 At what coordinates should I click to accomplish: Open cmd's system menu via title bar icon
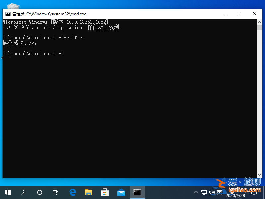pos(7,14)
